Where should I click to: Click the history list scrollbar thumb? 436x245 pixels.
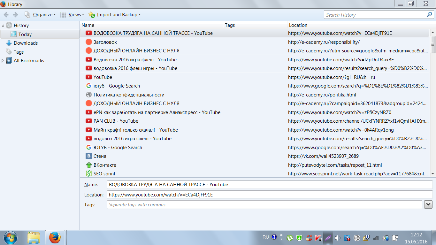point(433,44)
